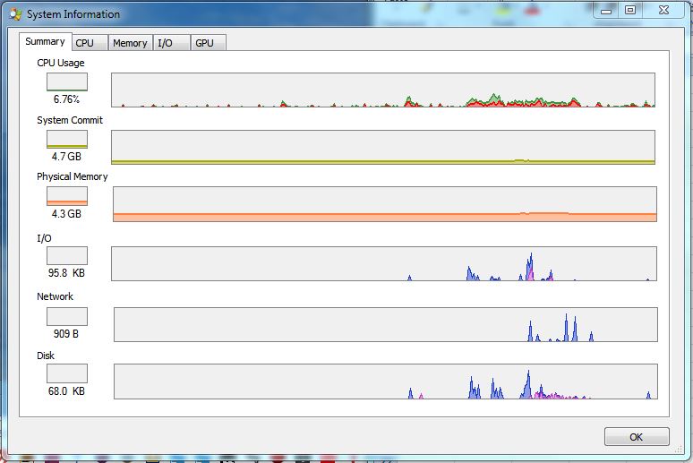Click the Physical Memory history graph
693x463 pixels.
[385, 204]
